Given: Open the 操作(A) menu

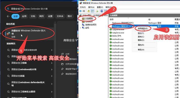Looking at the screenshot, I should [91, 7].
